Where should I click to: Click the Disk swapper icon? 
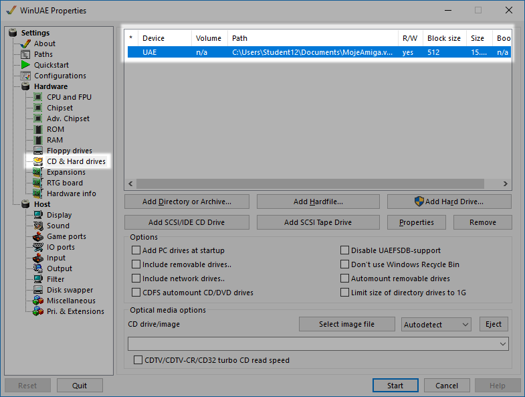click(38, 290)
